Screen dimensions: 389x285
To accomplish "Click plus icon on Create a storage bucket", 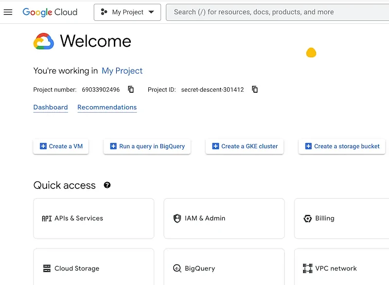I will [x=308, y=146].
